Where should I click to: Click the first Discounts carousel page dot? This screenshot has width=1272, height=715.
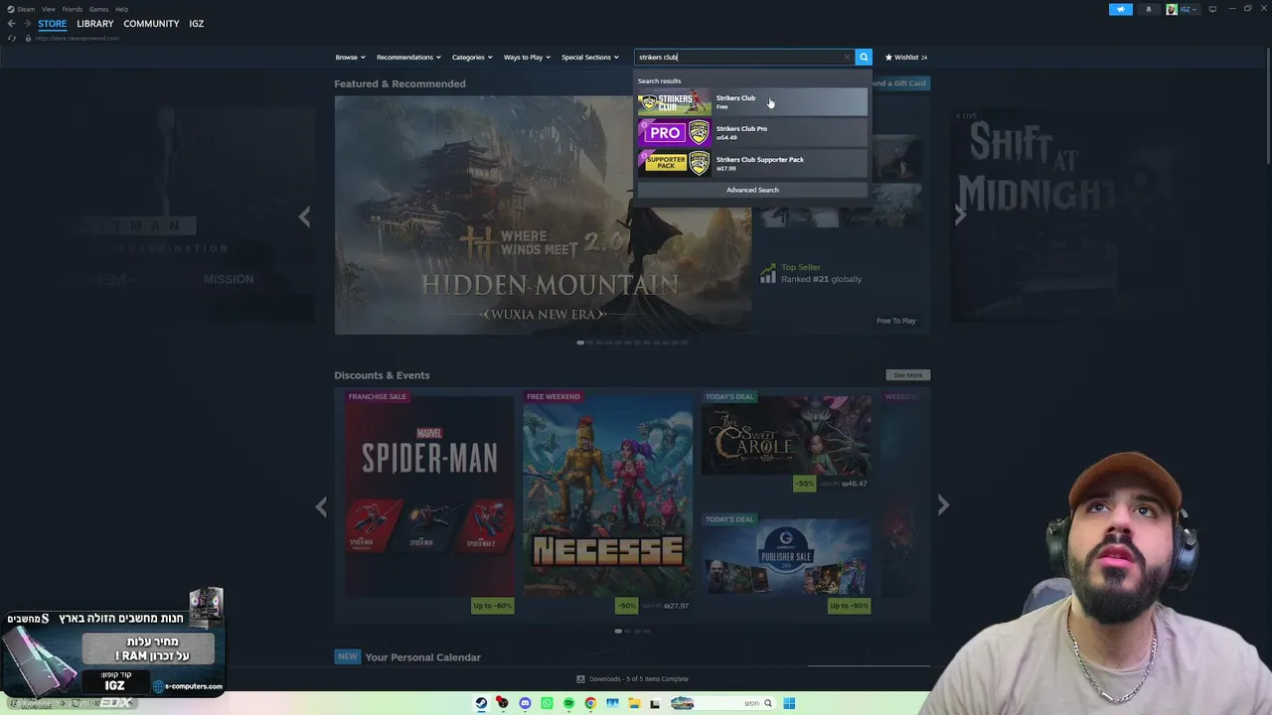pyautogui.click(x=618, y=632)
